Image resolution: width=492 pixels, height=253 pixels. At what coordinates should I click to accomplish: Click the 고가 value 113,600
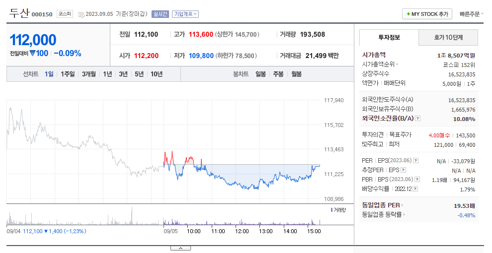pos(201,34)
